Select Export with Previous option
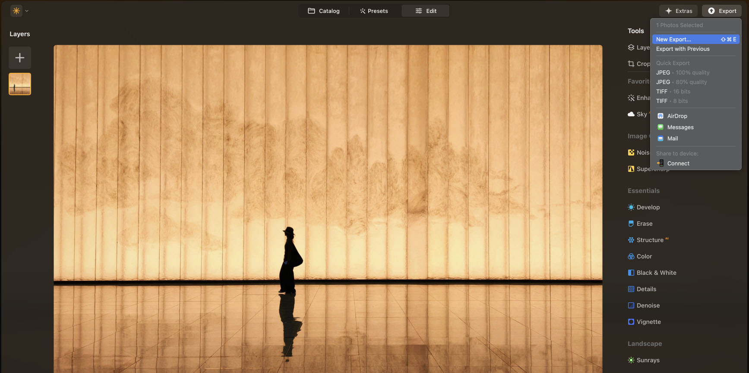Screen dimensions: 749x373 coord(683,49)
